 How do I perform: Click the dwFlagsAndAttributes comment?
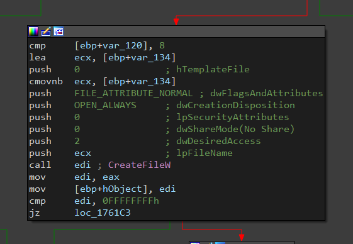(267, 94)
